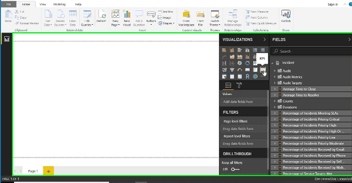Expand the Counts folder

tap(275, 101)
